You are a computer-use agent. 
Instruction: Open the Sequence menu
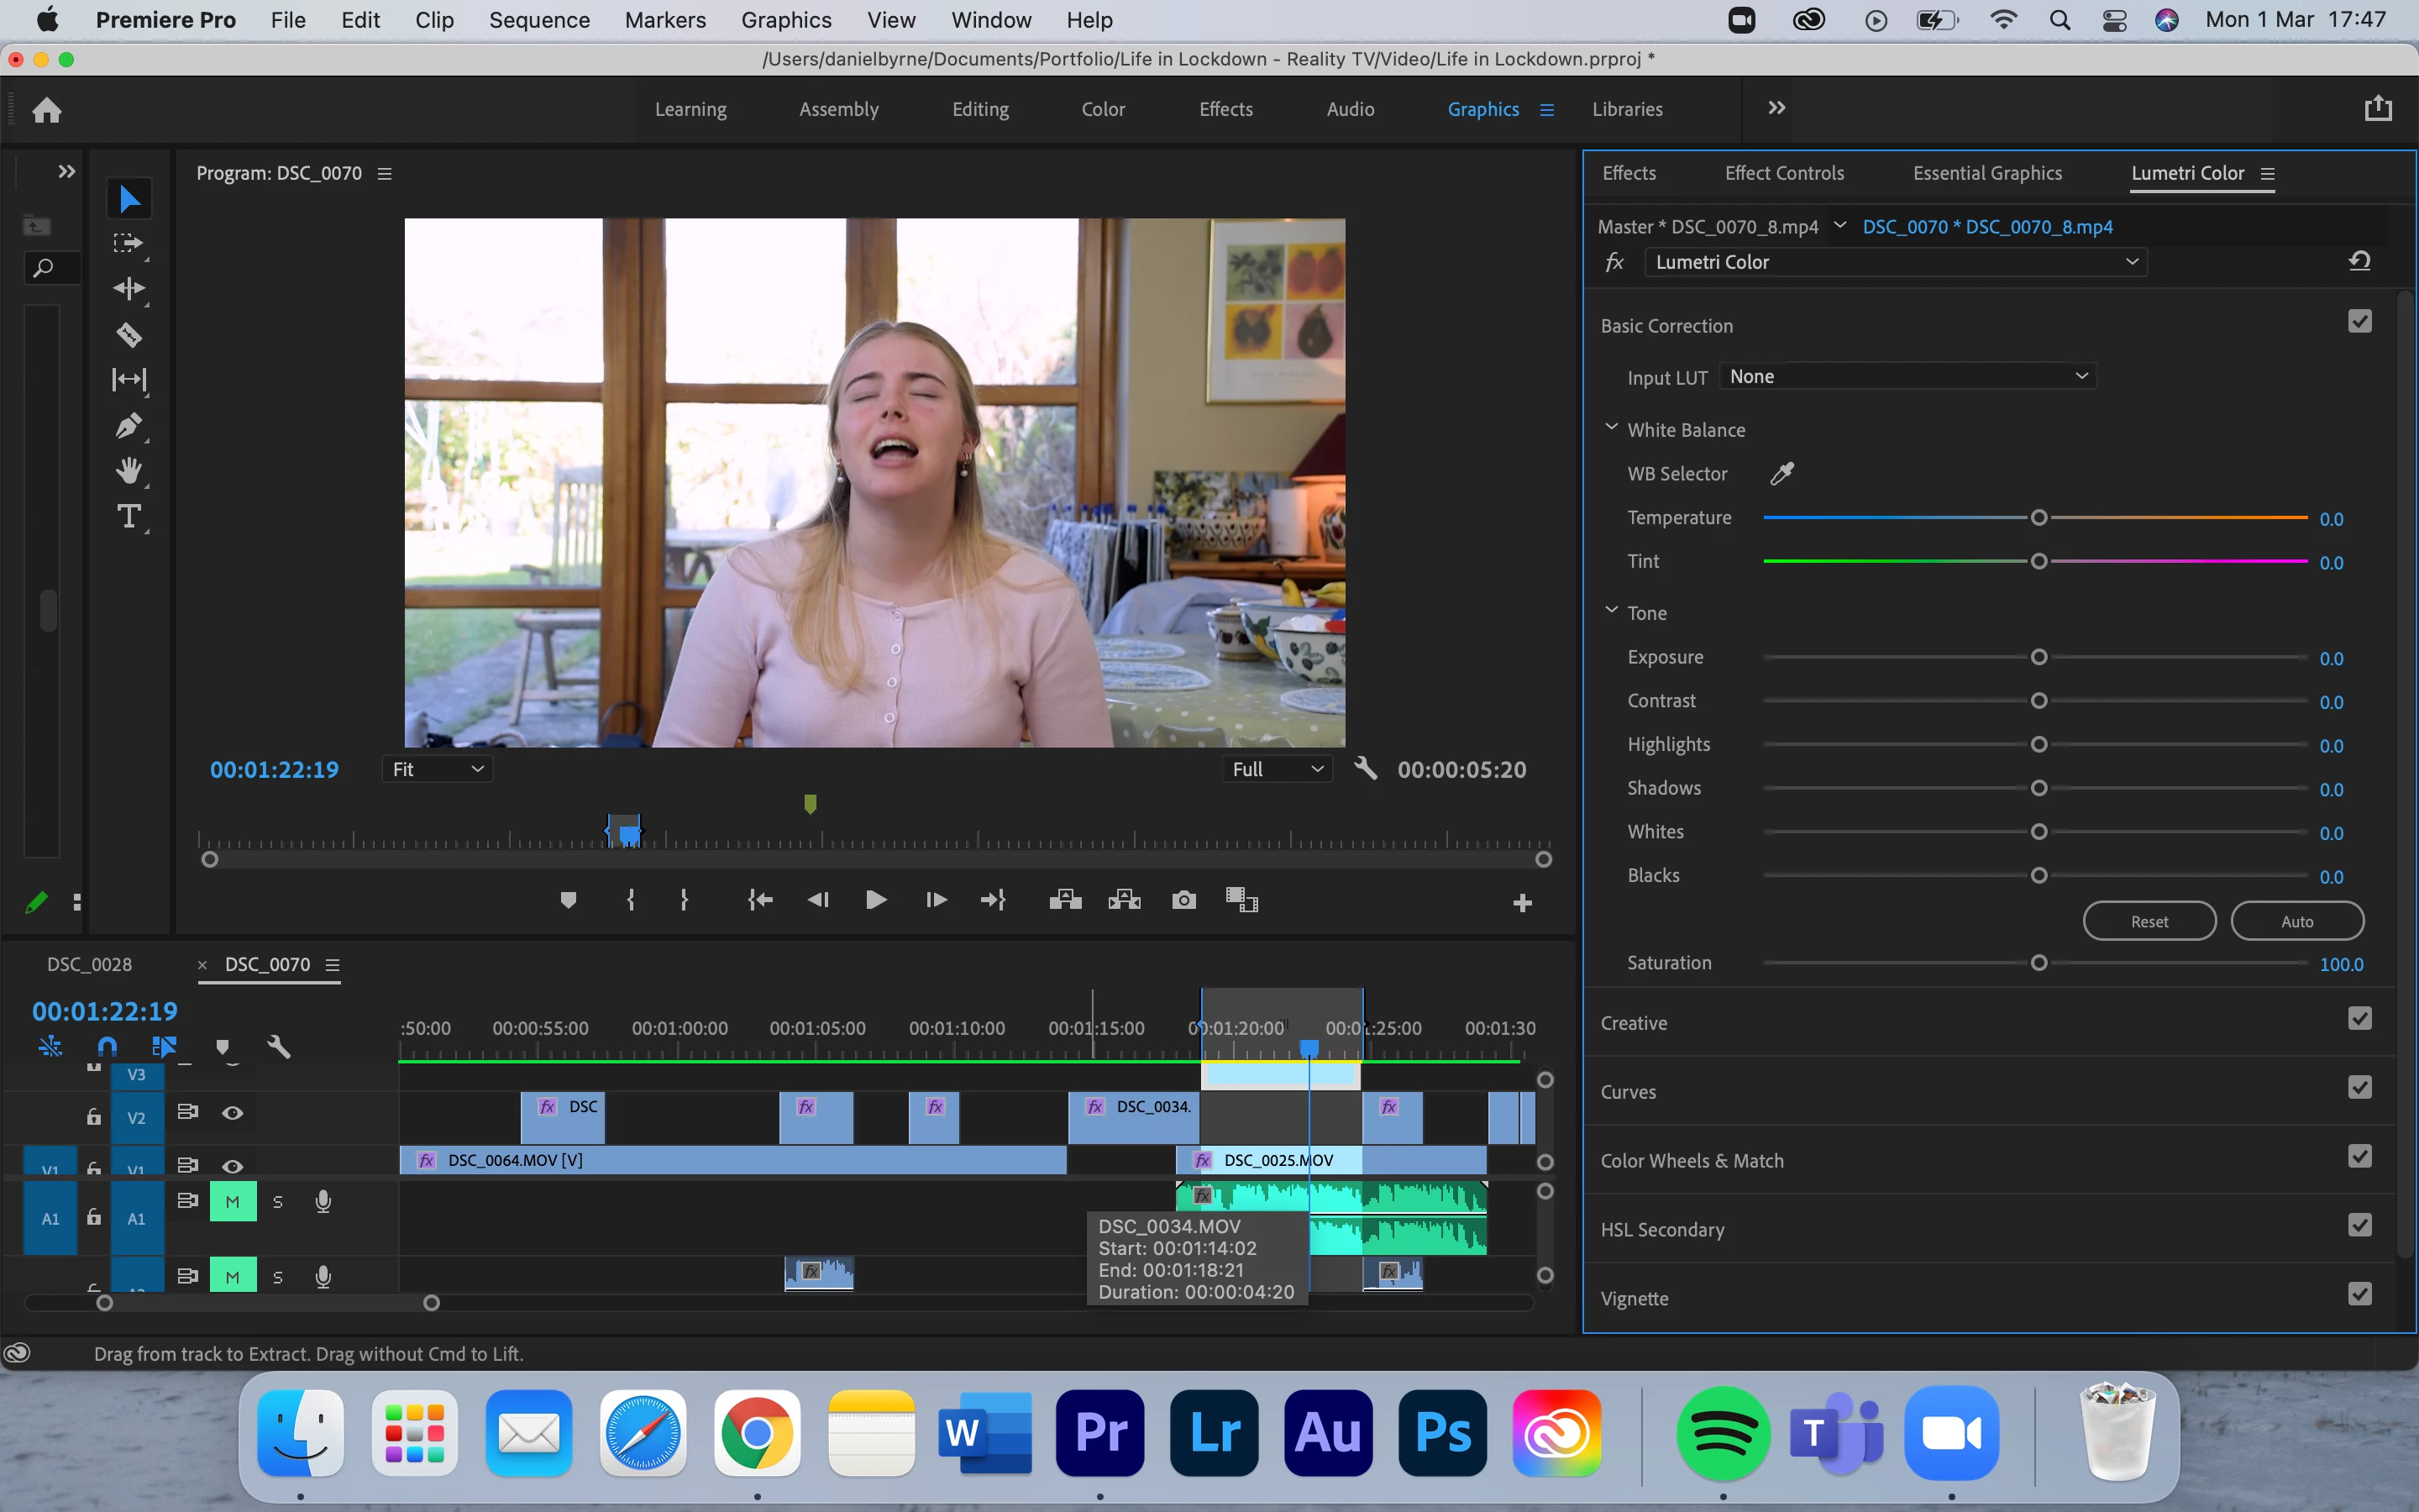[538, 20]
